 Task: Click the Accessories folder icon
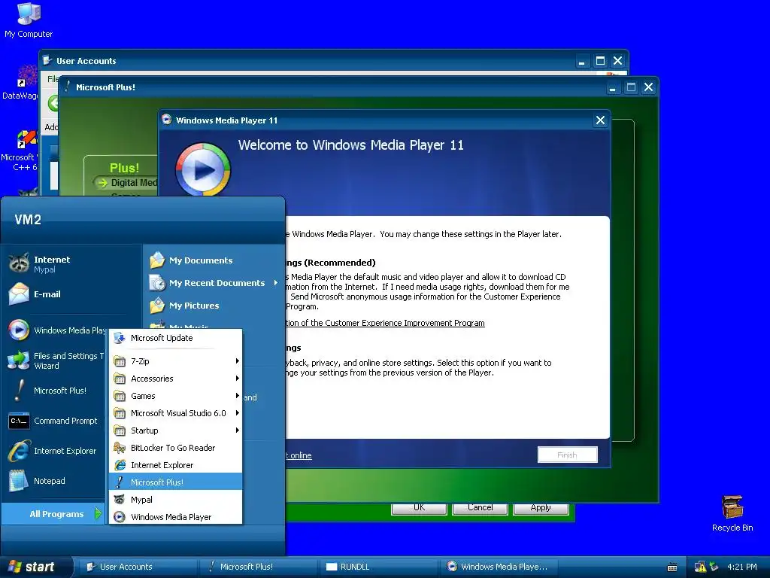click(x=120, y=379)
